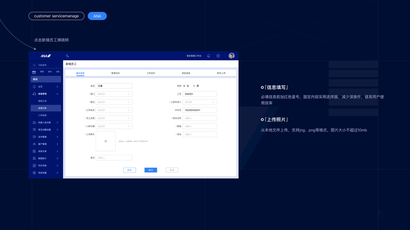Viewport: 410px width, 230px height.
Task: Open 客服列表 in sidebar
Action: point(46,108)
